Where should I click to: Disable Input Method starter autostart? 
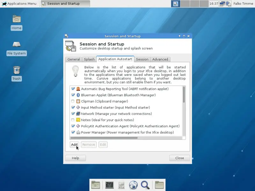pos(73,107)
